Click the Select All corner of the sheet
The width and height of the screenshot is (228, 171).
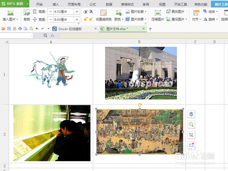pyautogui.click(x=4, y=42)
